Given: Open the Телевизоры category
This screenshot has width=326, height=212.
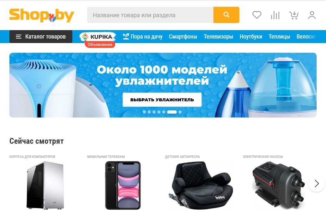Looking at the screenshot, I should tap(218, 37).
